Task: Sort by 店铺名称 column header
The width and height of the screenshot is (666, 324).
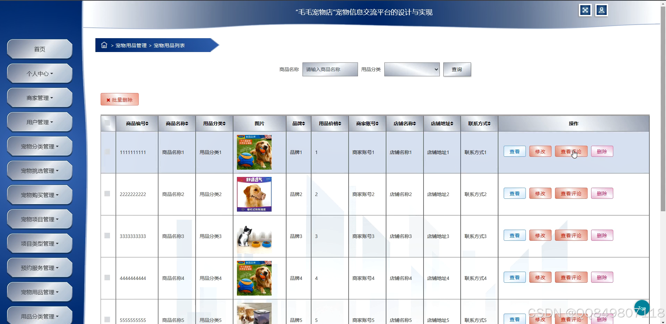Action: tap(405, 123)
